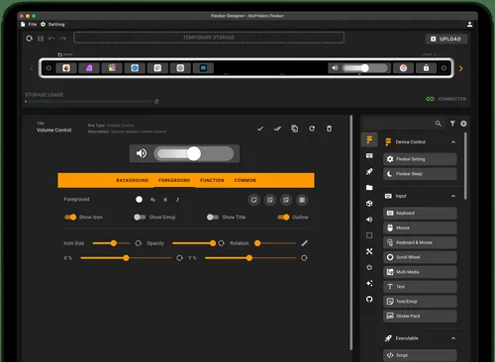Image resolution: width=495 pixels, height=362 pixels.
Task: Click the CONNECTED status indicator
Action: tap(446, 99)
